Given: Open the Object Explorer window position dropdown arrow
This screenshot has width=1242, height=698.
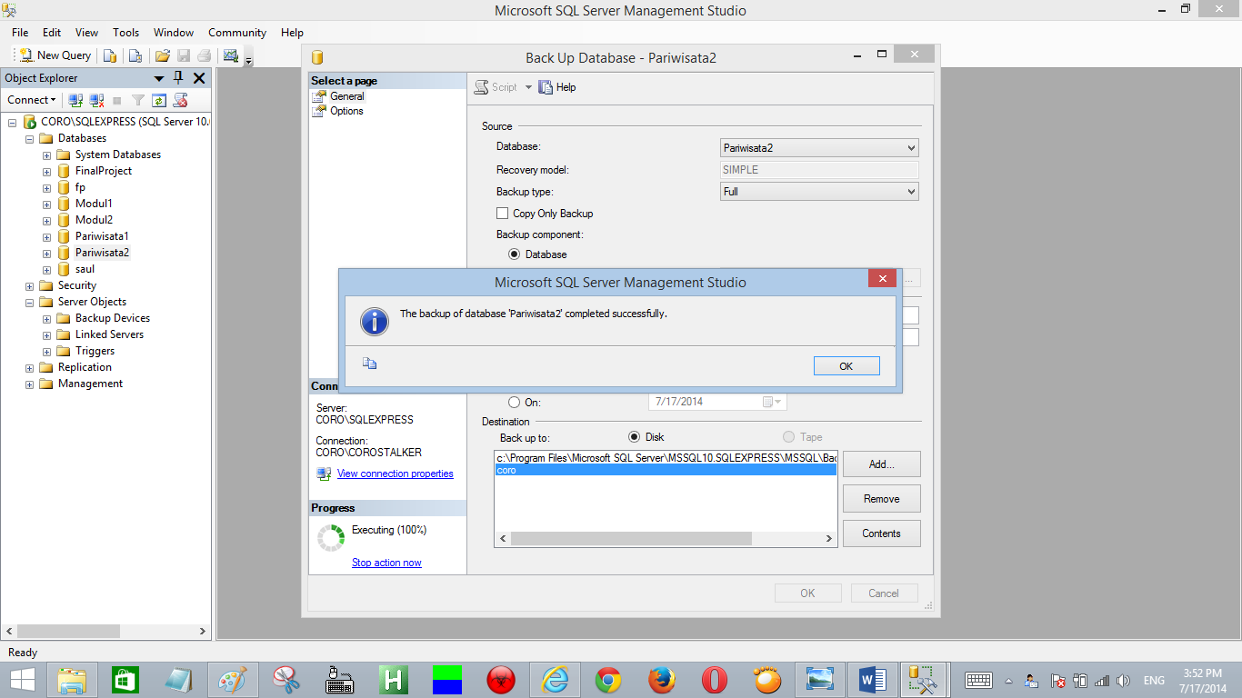Looking at the screenshot, I should [x=159, y=78].
